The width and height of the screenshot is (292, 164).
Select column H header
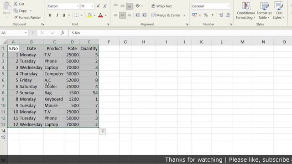tap(144, 42)
